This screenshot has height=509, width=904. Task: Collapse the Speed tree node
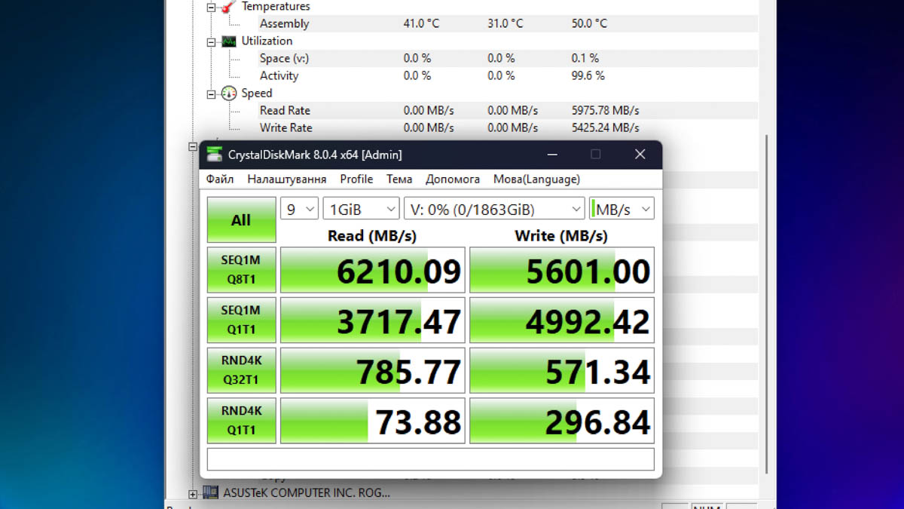[x=211, y=94]
